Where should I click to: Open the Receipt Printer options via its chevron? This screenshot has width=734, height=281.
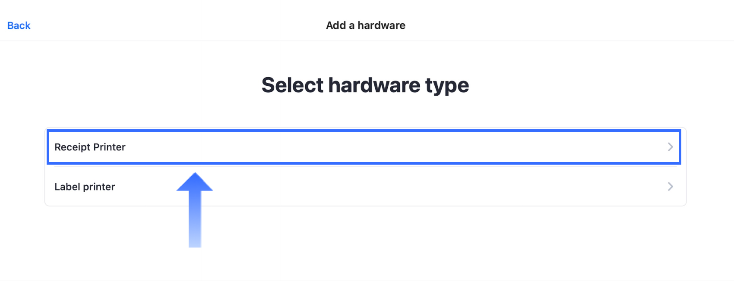pyautogui.click(x=670, y=147)
